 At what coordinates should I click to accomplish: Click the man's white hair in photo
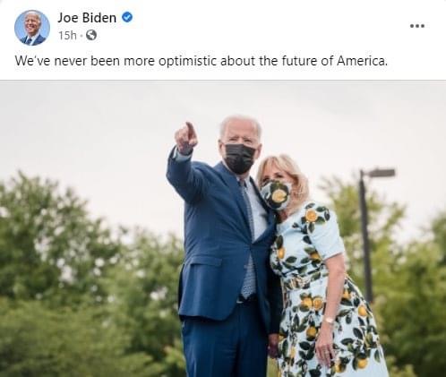[240, 125]
